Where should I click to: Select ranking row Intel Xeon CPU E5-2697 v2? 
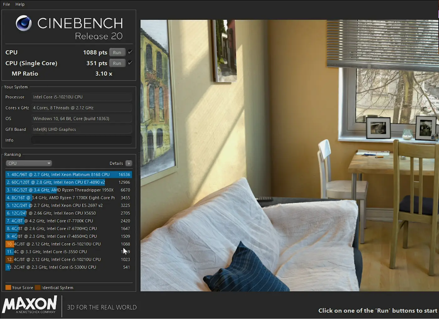(x=68, y=205)
